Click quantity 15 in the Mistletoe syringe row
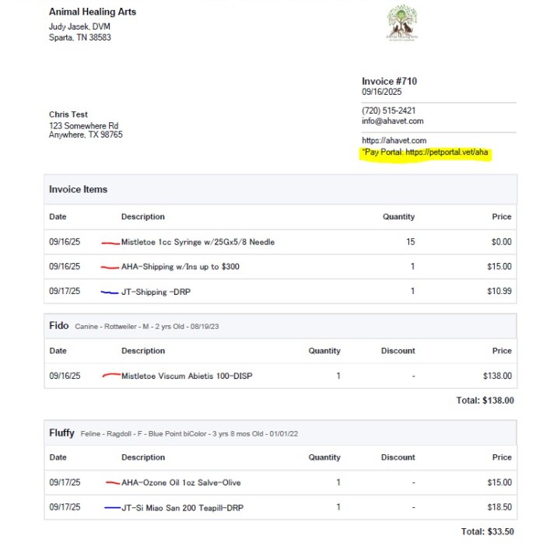Image resolution: width=550 pixels, height=550 pixels. [x=410, y=242]
